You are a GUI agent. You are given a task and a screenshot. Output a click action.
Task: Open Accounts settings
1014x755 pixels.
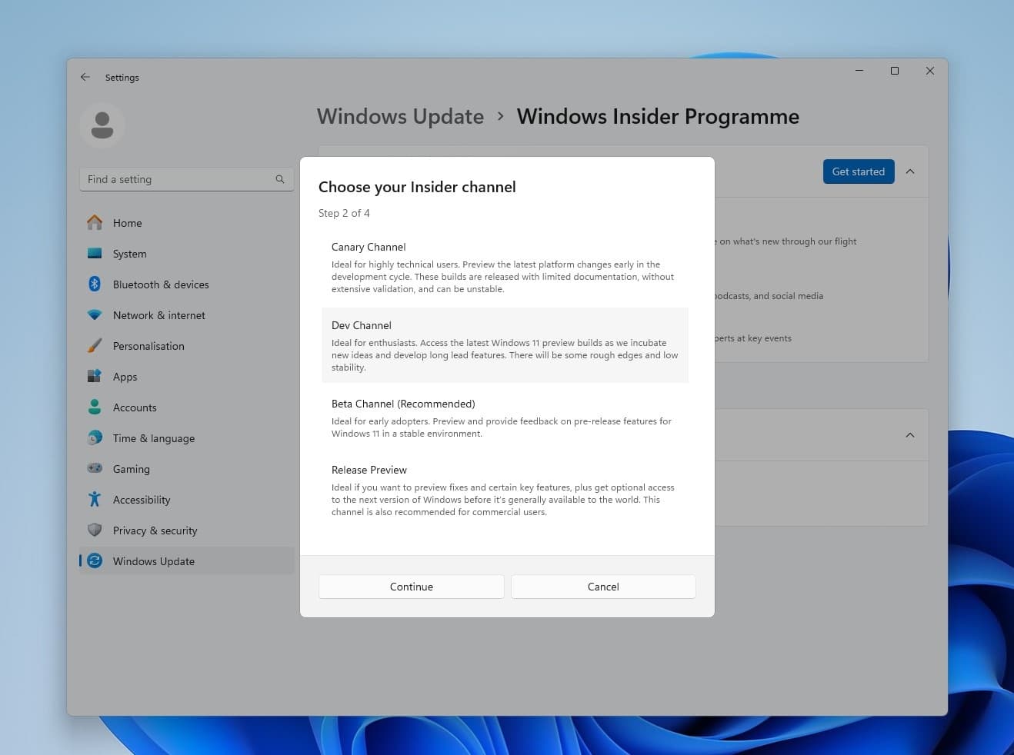tap(187, 407)
